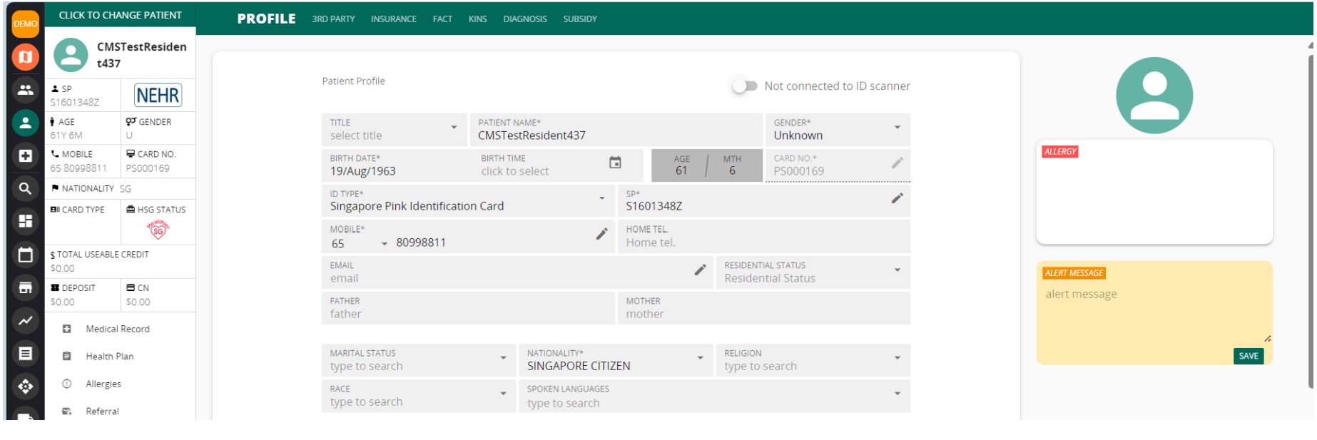Click the Allergies info icon
The image size is (1317, 440).
coord(66,384)
